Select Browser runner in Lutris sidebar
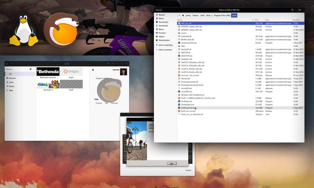The image size is (314, 188). (20, 78)
